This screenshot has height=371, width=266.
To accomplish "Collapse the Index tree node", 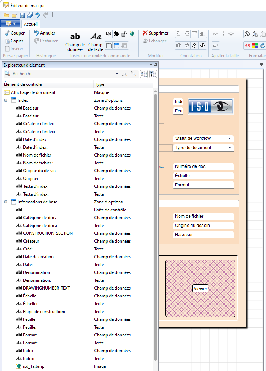I will (6, 100).
